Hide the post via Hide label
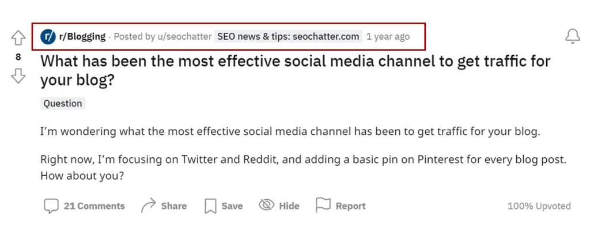This screenshot has width=590, height=243. pos(289,206)
